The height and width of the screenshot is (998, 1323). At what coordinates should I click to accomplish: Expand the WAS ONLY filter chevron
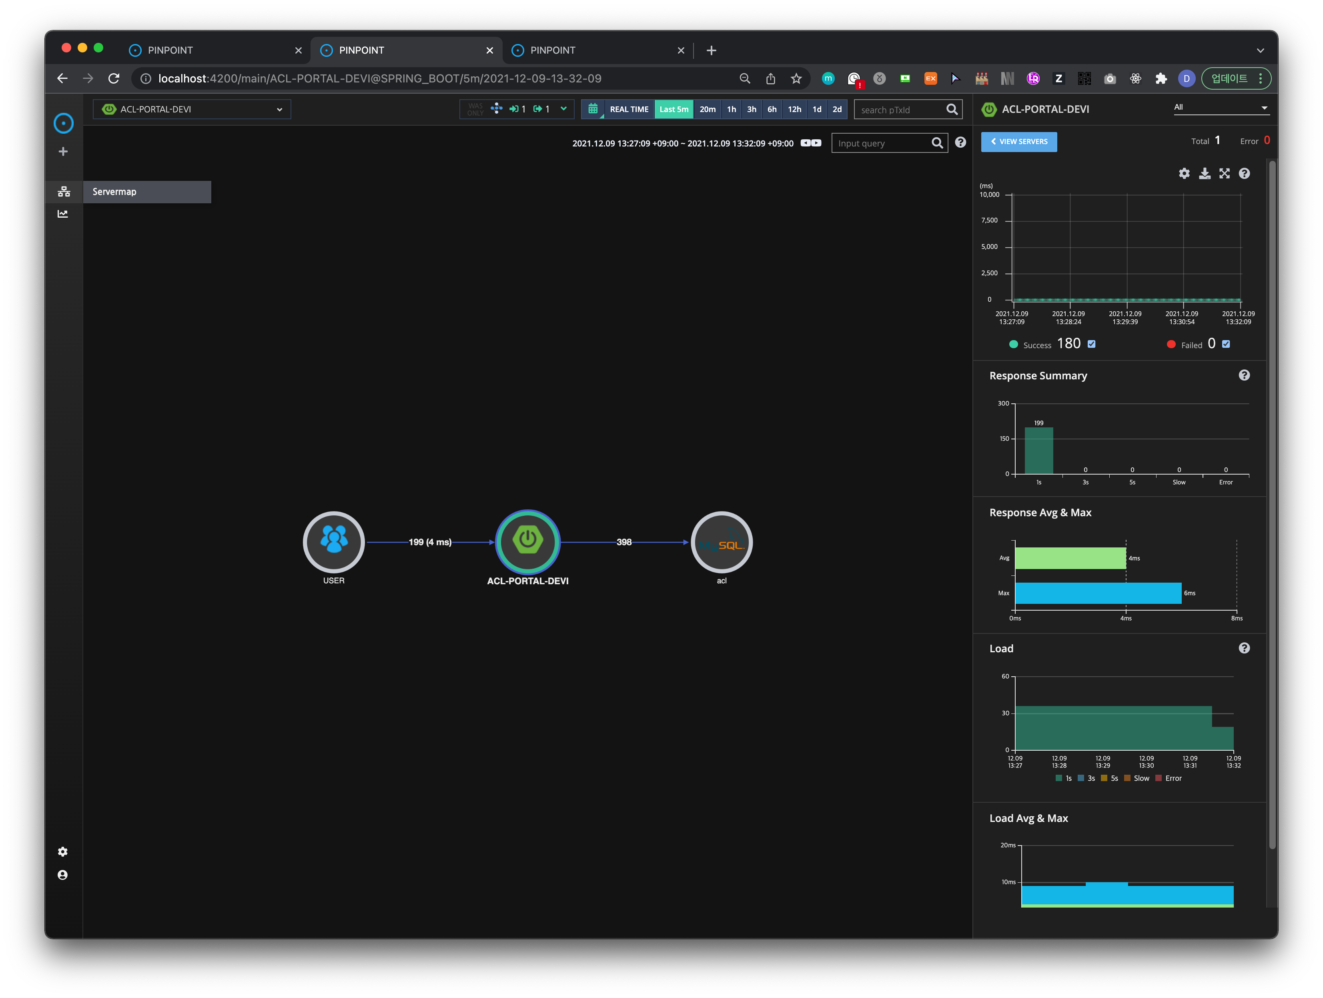click(x=563, y=109)
